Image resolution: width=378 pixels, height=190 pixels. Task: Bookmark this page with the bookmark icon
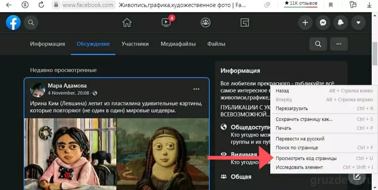pos(331,5)
